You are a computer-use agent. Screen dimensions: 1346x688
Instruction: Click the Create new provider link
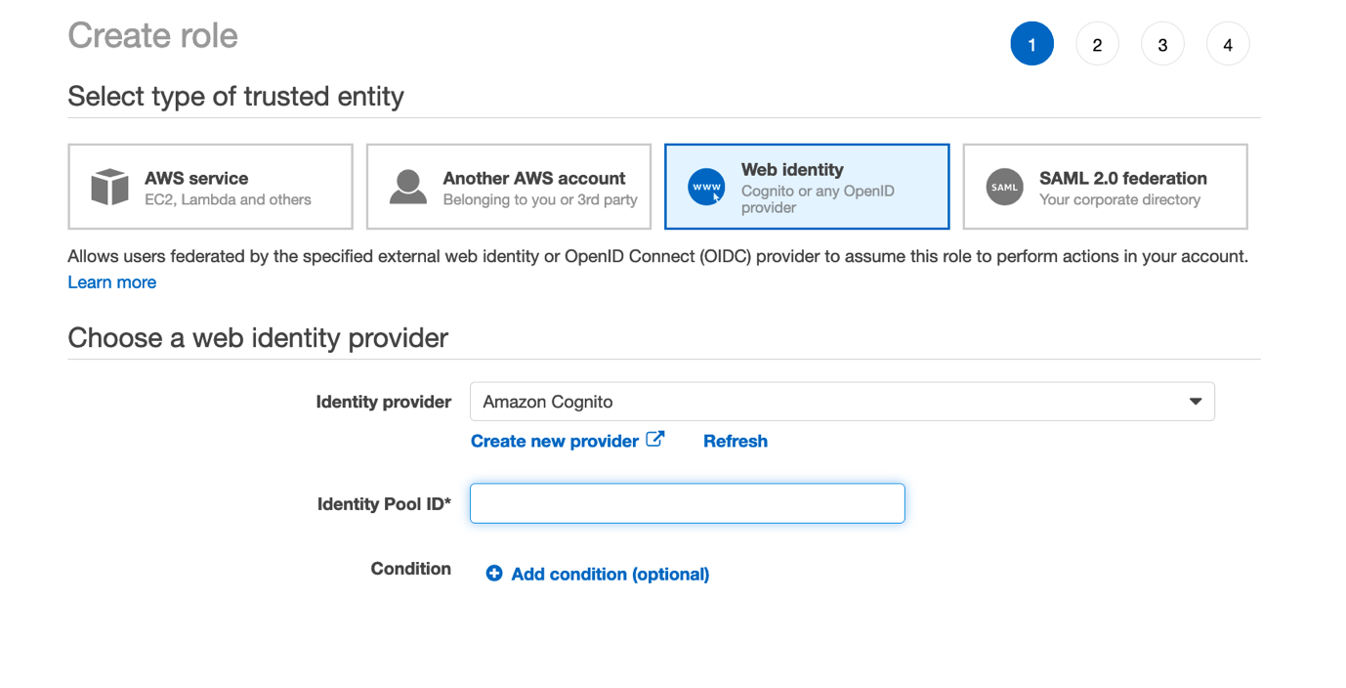coord(555,441)
